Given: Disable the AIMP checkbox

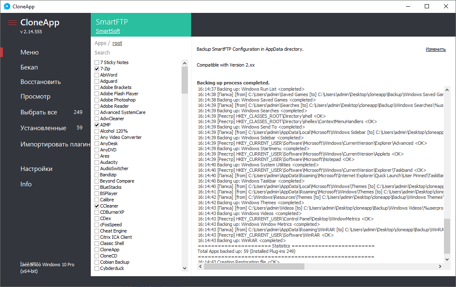Looking at the screenshot, I should coord(97,125).
